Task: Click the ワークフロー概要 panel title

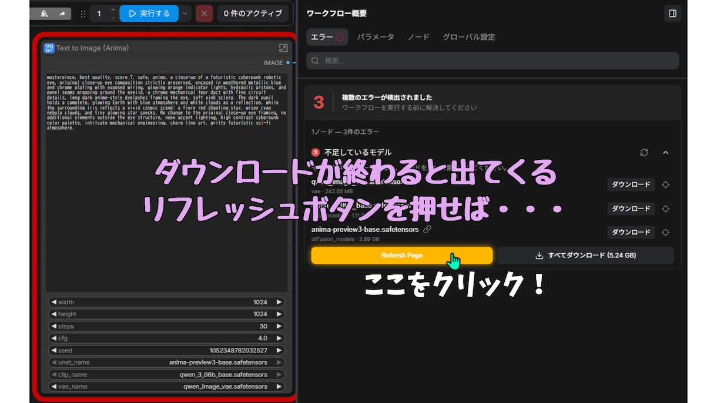Action: pyautogui.click(x=337, y=14)
